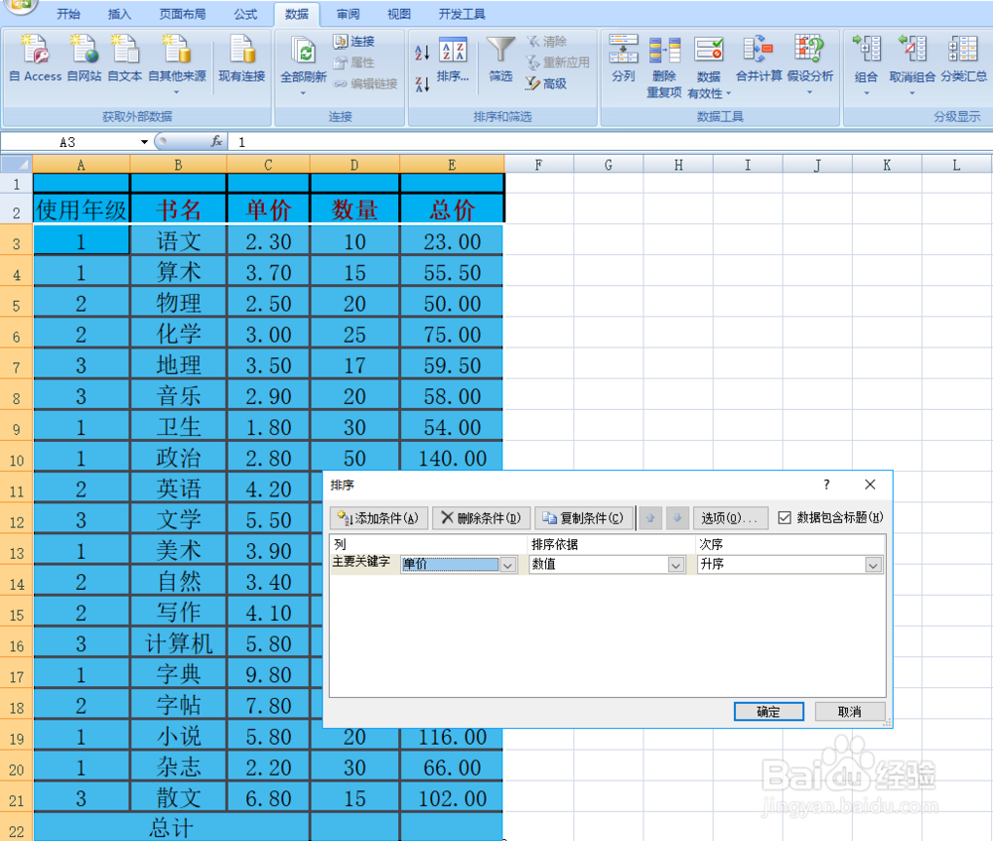Click cell containing 计算机
Screen dimensions: 993x841
click(179, 643)
